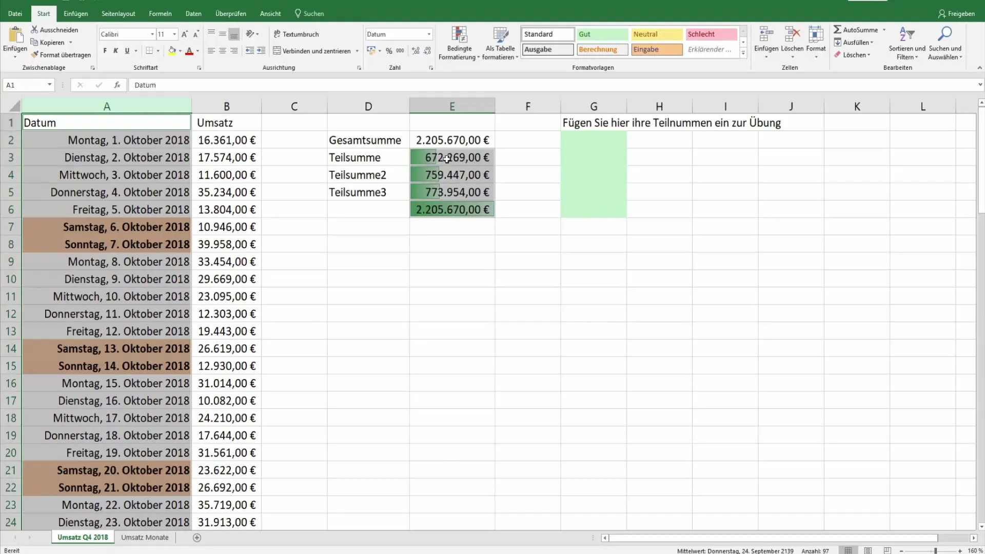Image resolution: width=985 pixels, height=554 pixels.
Task: Apply the Neutral cell style
Action: 657,34
